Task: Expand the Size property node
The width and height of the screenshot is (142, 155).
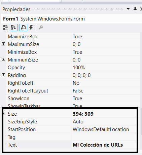Action: click(x=4, y=114)
